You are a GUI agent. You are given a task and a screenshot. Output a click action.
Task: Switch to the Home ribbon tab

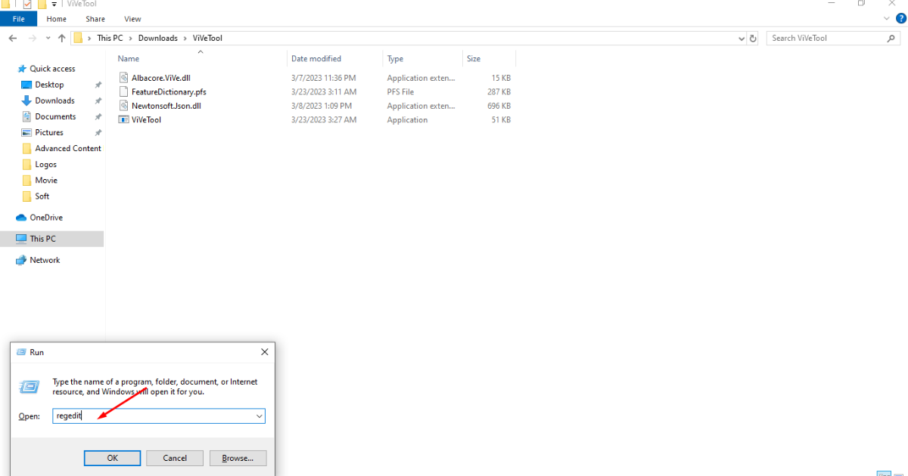pos(57,19)
